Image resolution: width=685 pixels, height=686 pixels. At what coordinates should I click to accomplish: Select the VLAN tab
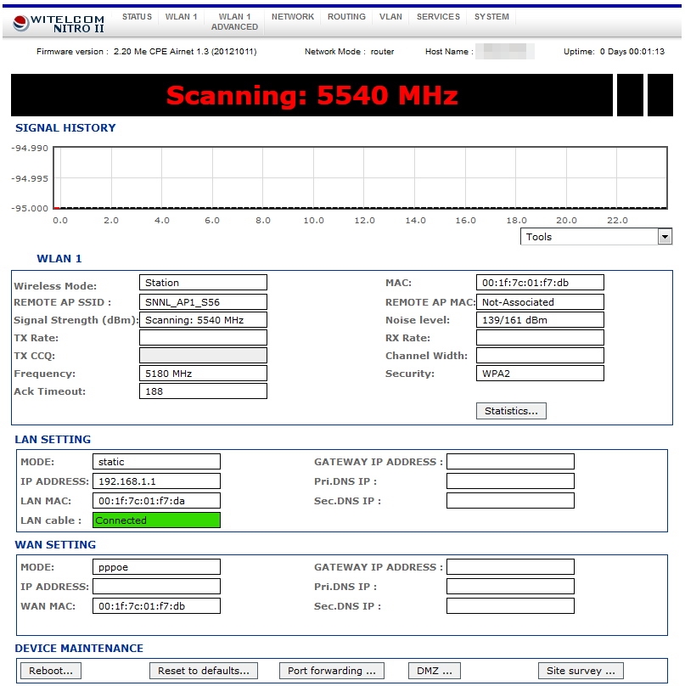(390, 17)
